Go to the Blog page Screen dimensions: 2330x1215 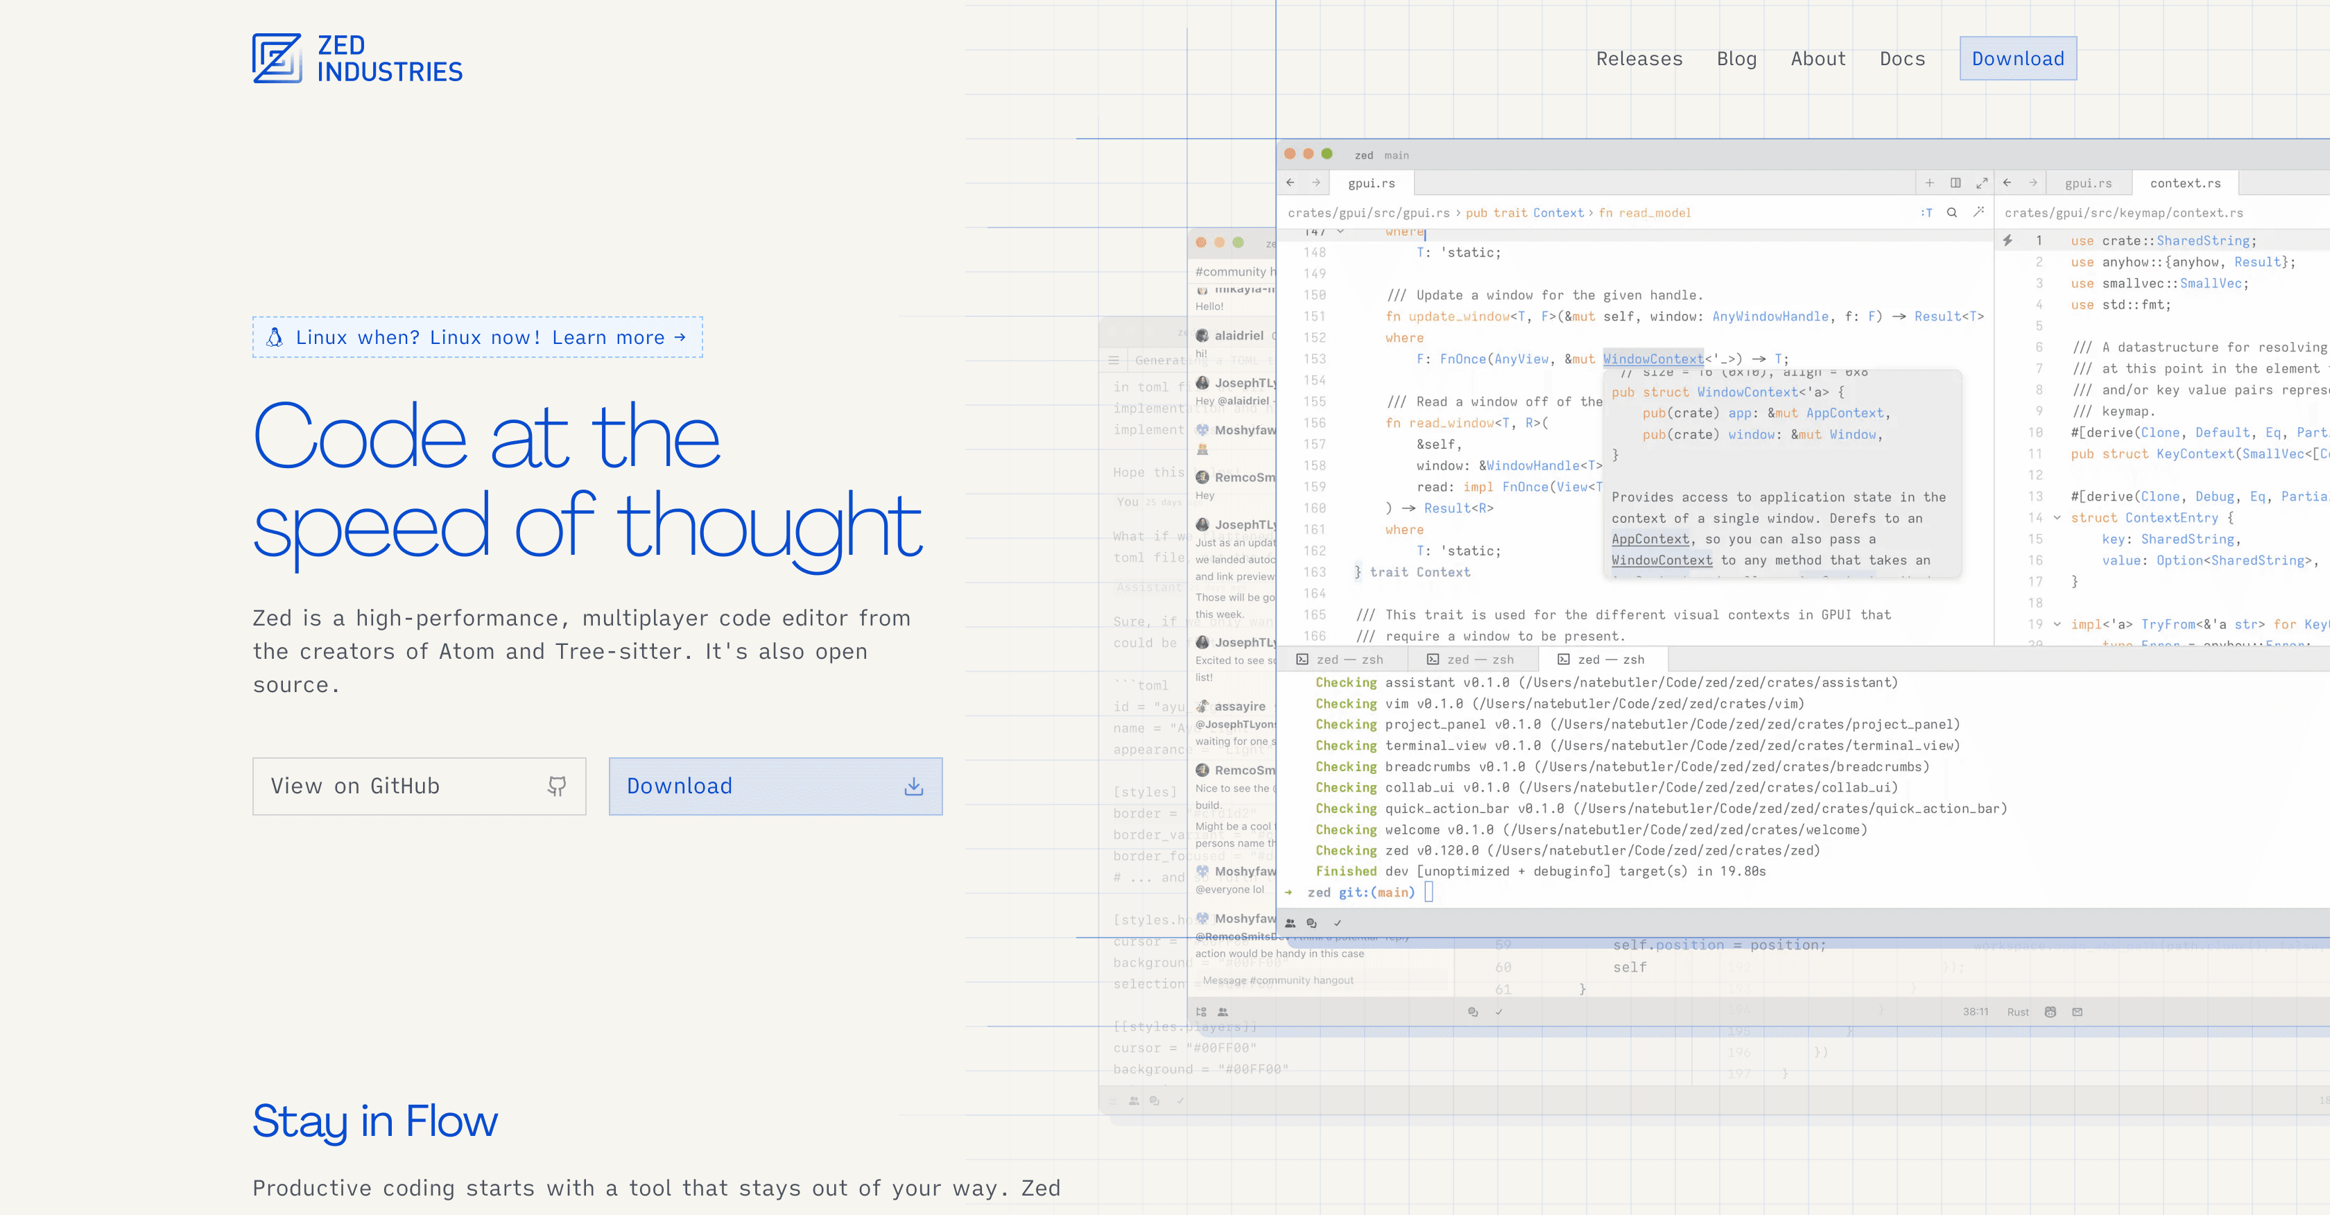[x=1736, y=59]
